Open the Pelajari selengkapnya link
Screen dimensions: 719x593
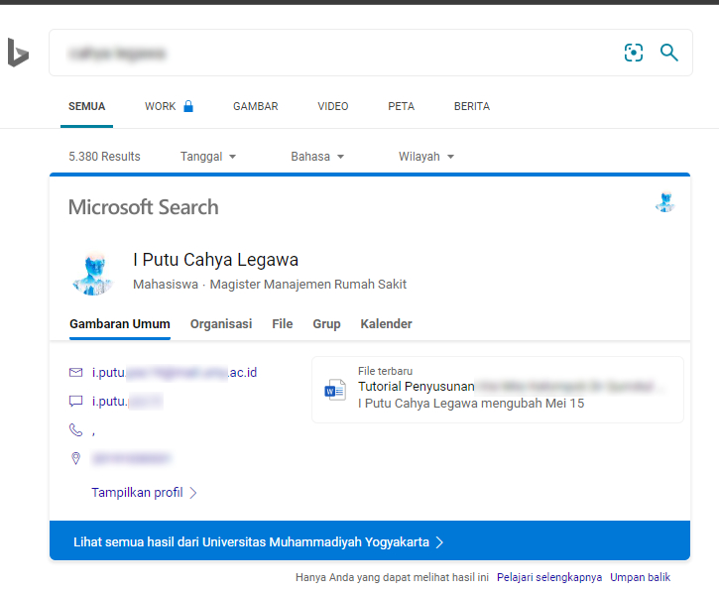[x=548, y=577]
